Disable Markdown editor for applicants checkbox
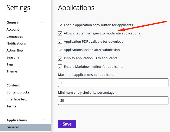 (x=60, y=67)
